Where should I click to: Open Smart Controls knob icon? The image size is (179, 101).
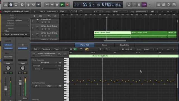pyautogui.click(x=28, y=5)
